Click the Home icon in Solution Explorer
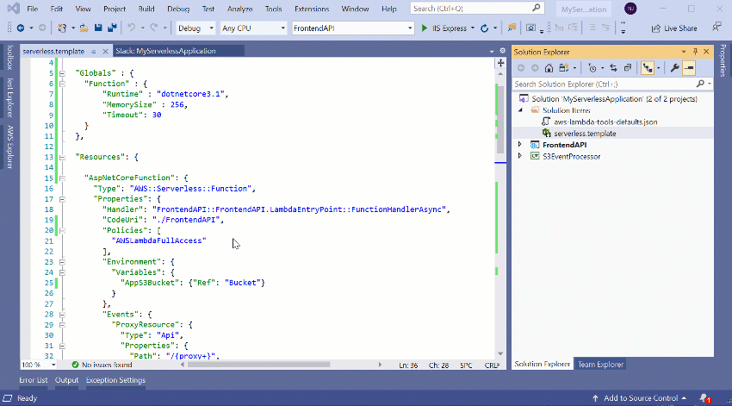Image resolution: width=732 pixels, height=406 pixels. (x=549, y=67)
